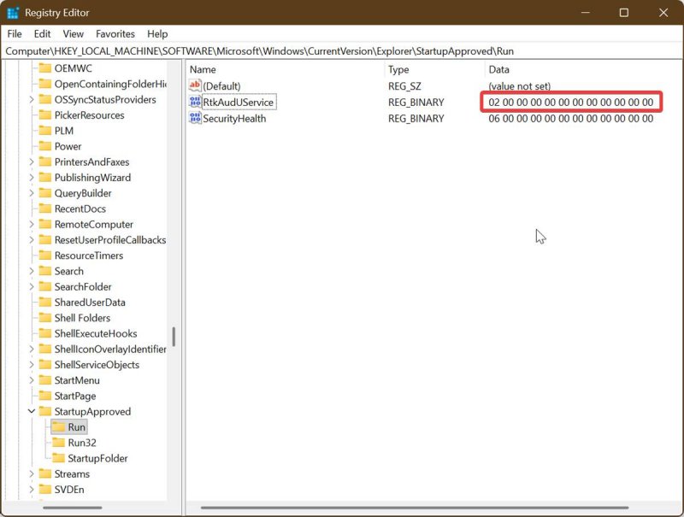
Task: Expand the Streams key
Action: [x=32, y=473]
